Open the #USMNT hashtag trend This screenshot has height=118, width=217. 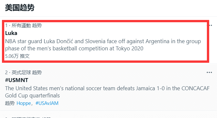coord(17,80)
